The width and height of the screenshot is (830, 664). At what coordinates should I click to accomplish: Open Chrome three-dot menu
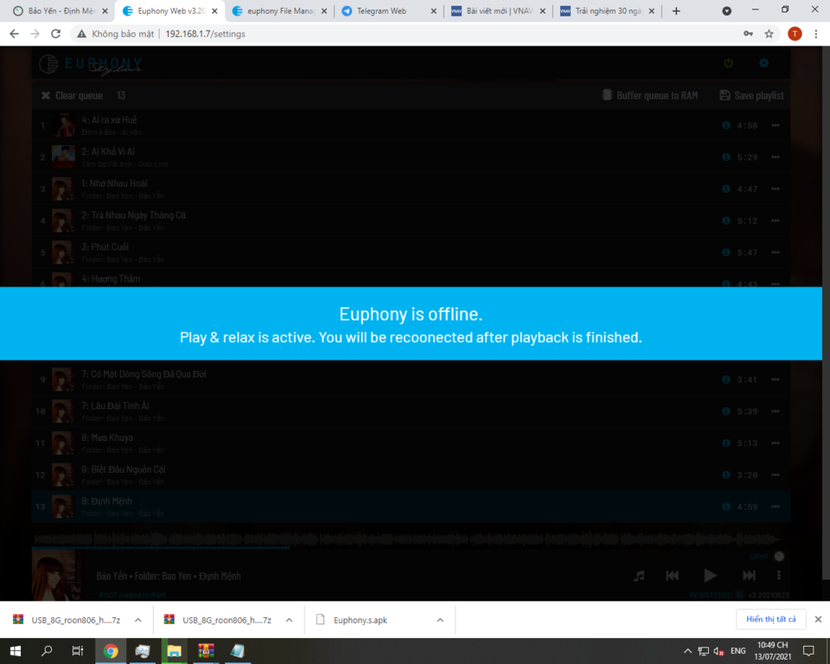pyautogui.click(x=815, y=34)
